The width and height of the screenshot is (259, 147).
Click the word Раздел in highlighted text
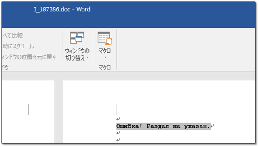click(x=158, y=126)
